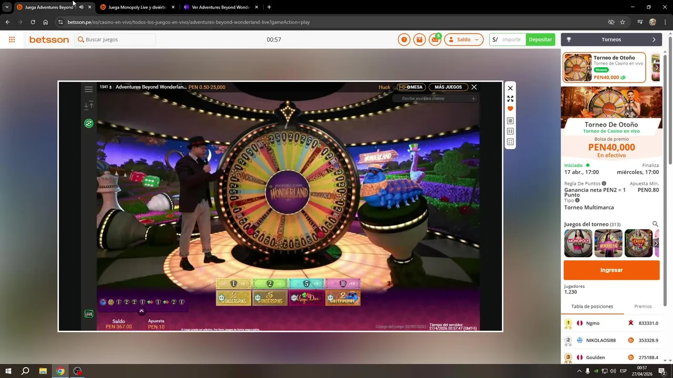Bet on Magic Dice bonus
Image resolution: width=673 pixels, height=378 pixels.
click(306, 298)
